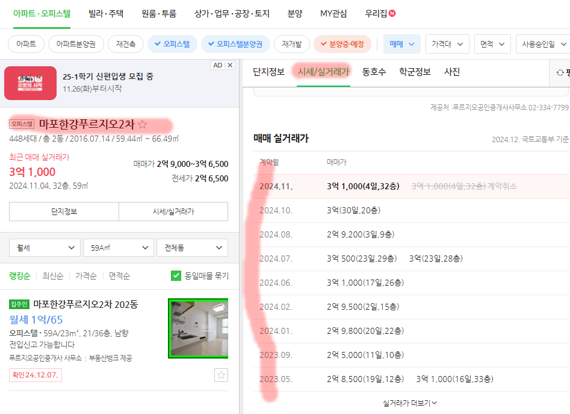This screenshot has width=570, height=414.
Task: Open the 매매 transaction type dropdown
Action: (401, 44)
